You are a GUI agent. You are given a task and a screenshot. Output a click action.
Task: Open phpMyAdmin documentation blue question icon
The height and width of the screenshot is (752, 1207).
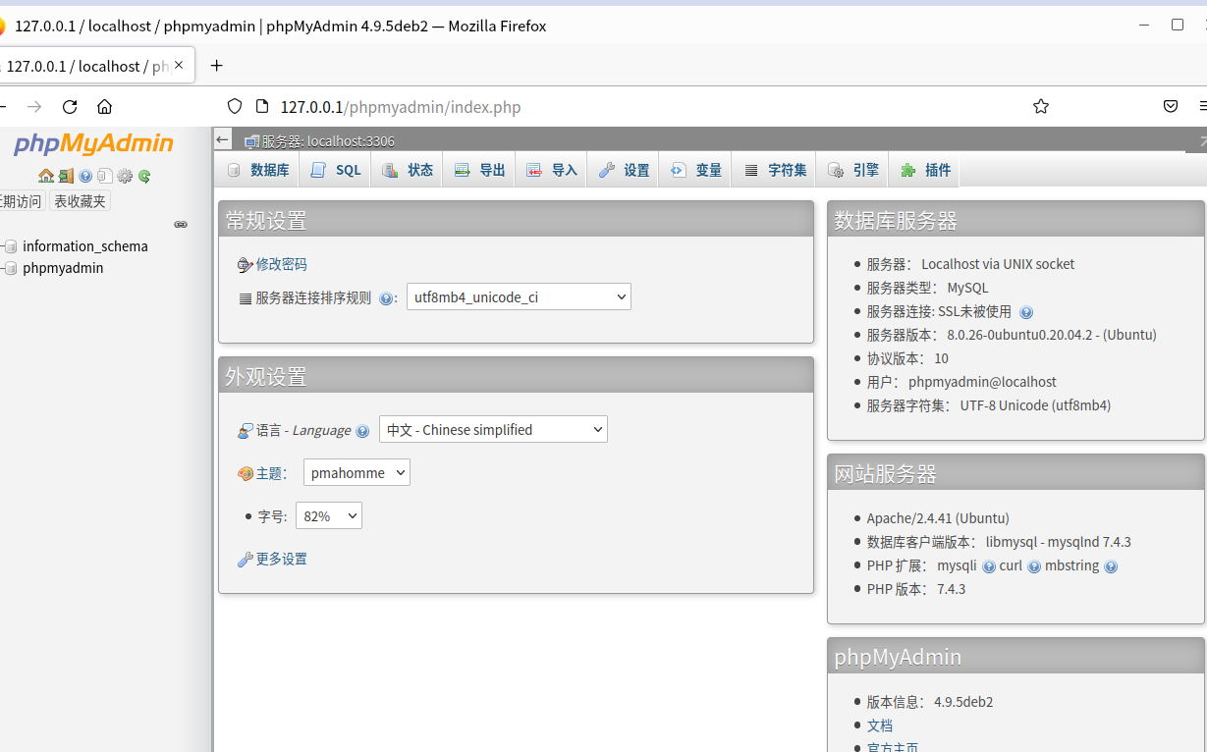(x=85, y=177)
